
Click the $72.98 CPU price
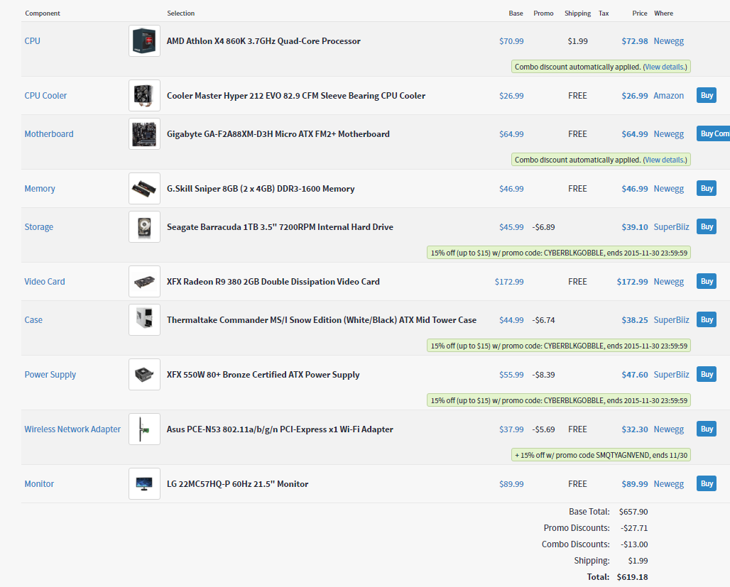[x=635, y=41]
